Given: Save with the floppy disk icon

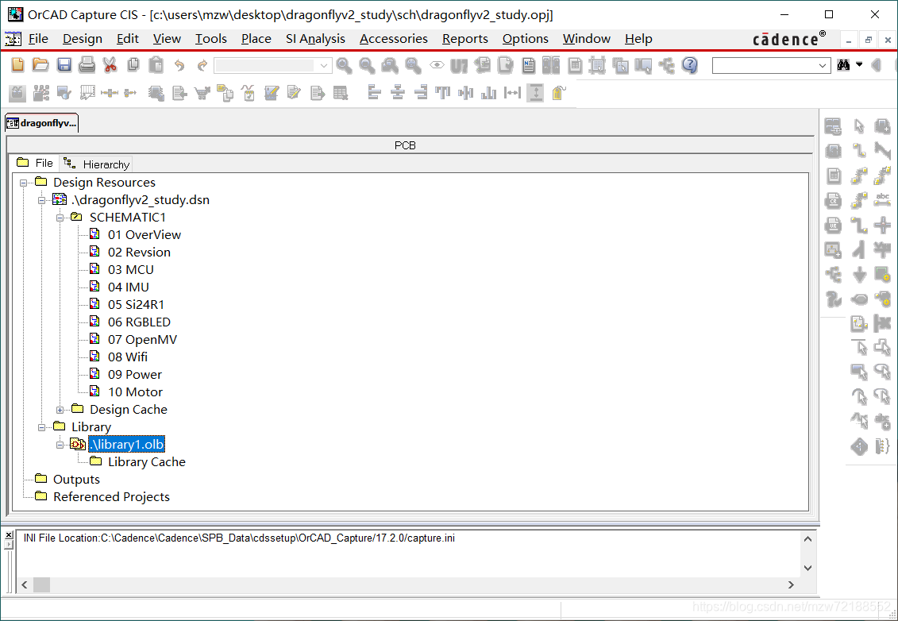Looking at the screenshot, I should coord(64,65).
